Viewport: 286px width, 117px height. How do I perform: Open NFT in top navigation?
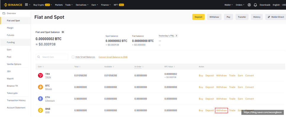(x=119, y=5)
